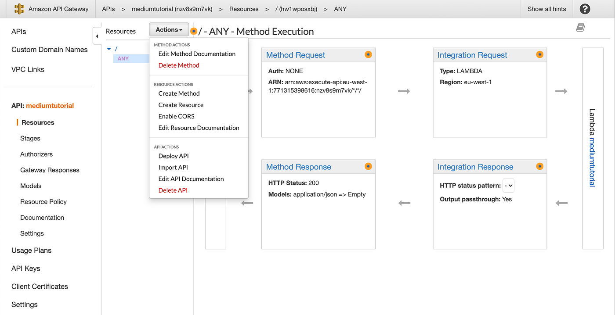The width and height of the screenshot is (615, 315).
Task: Click the hint dot on Method Response
Action: (x=368, y=166)
